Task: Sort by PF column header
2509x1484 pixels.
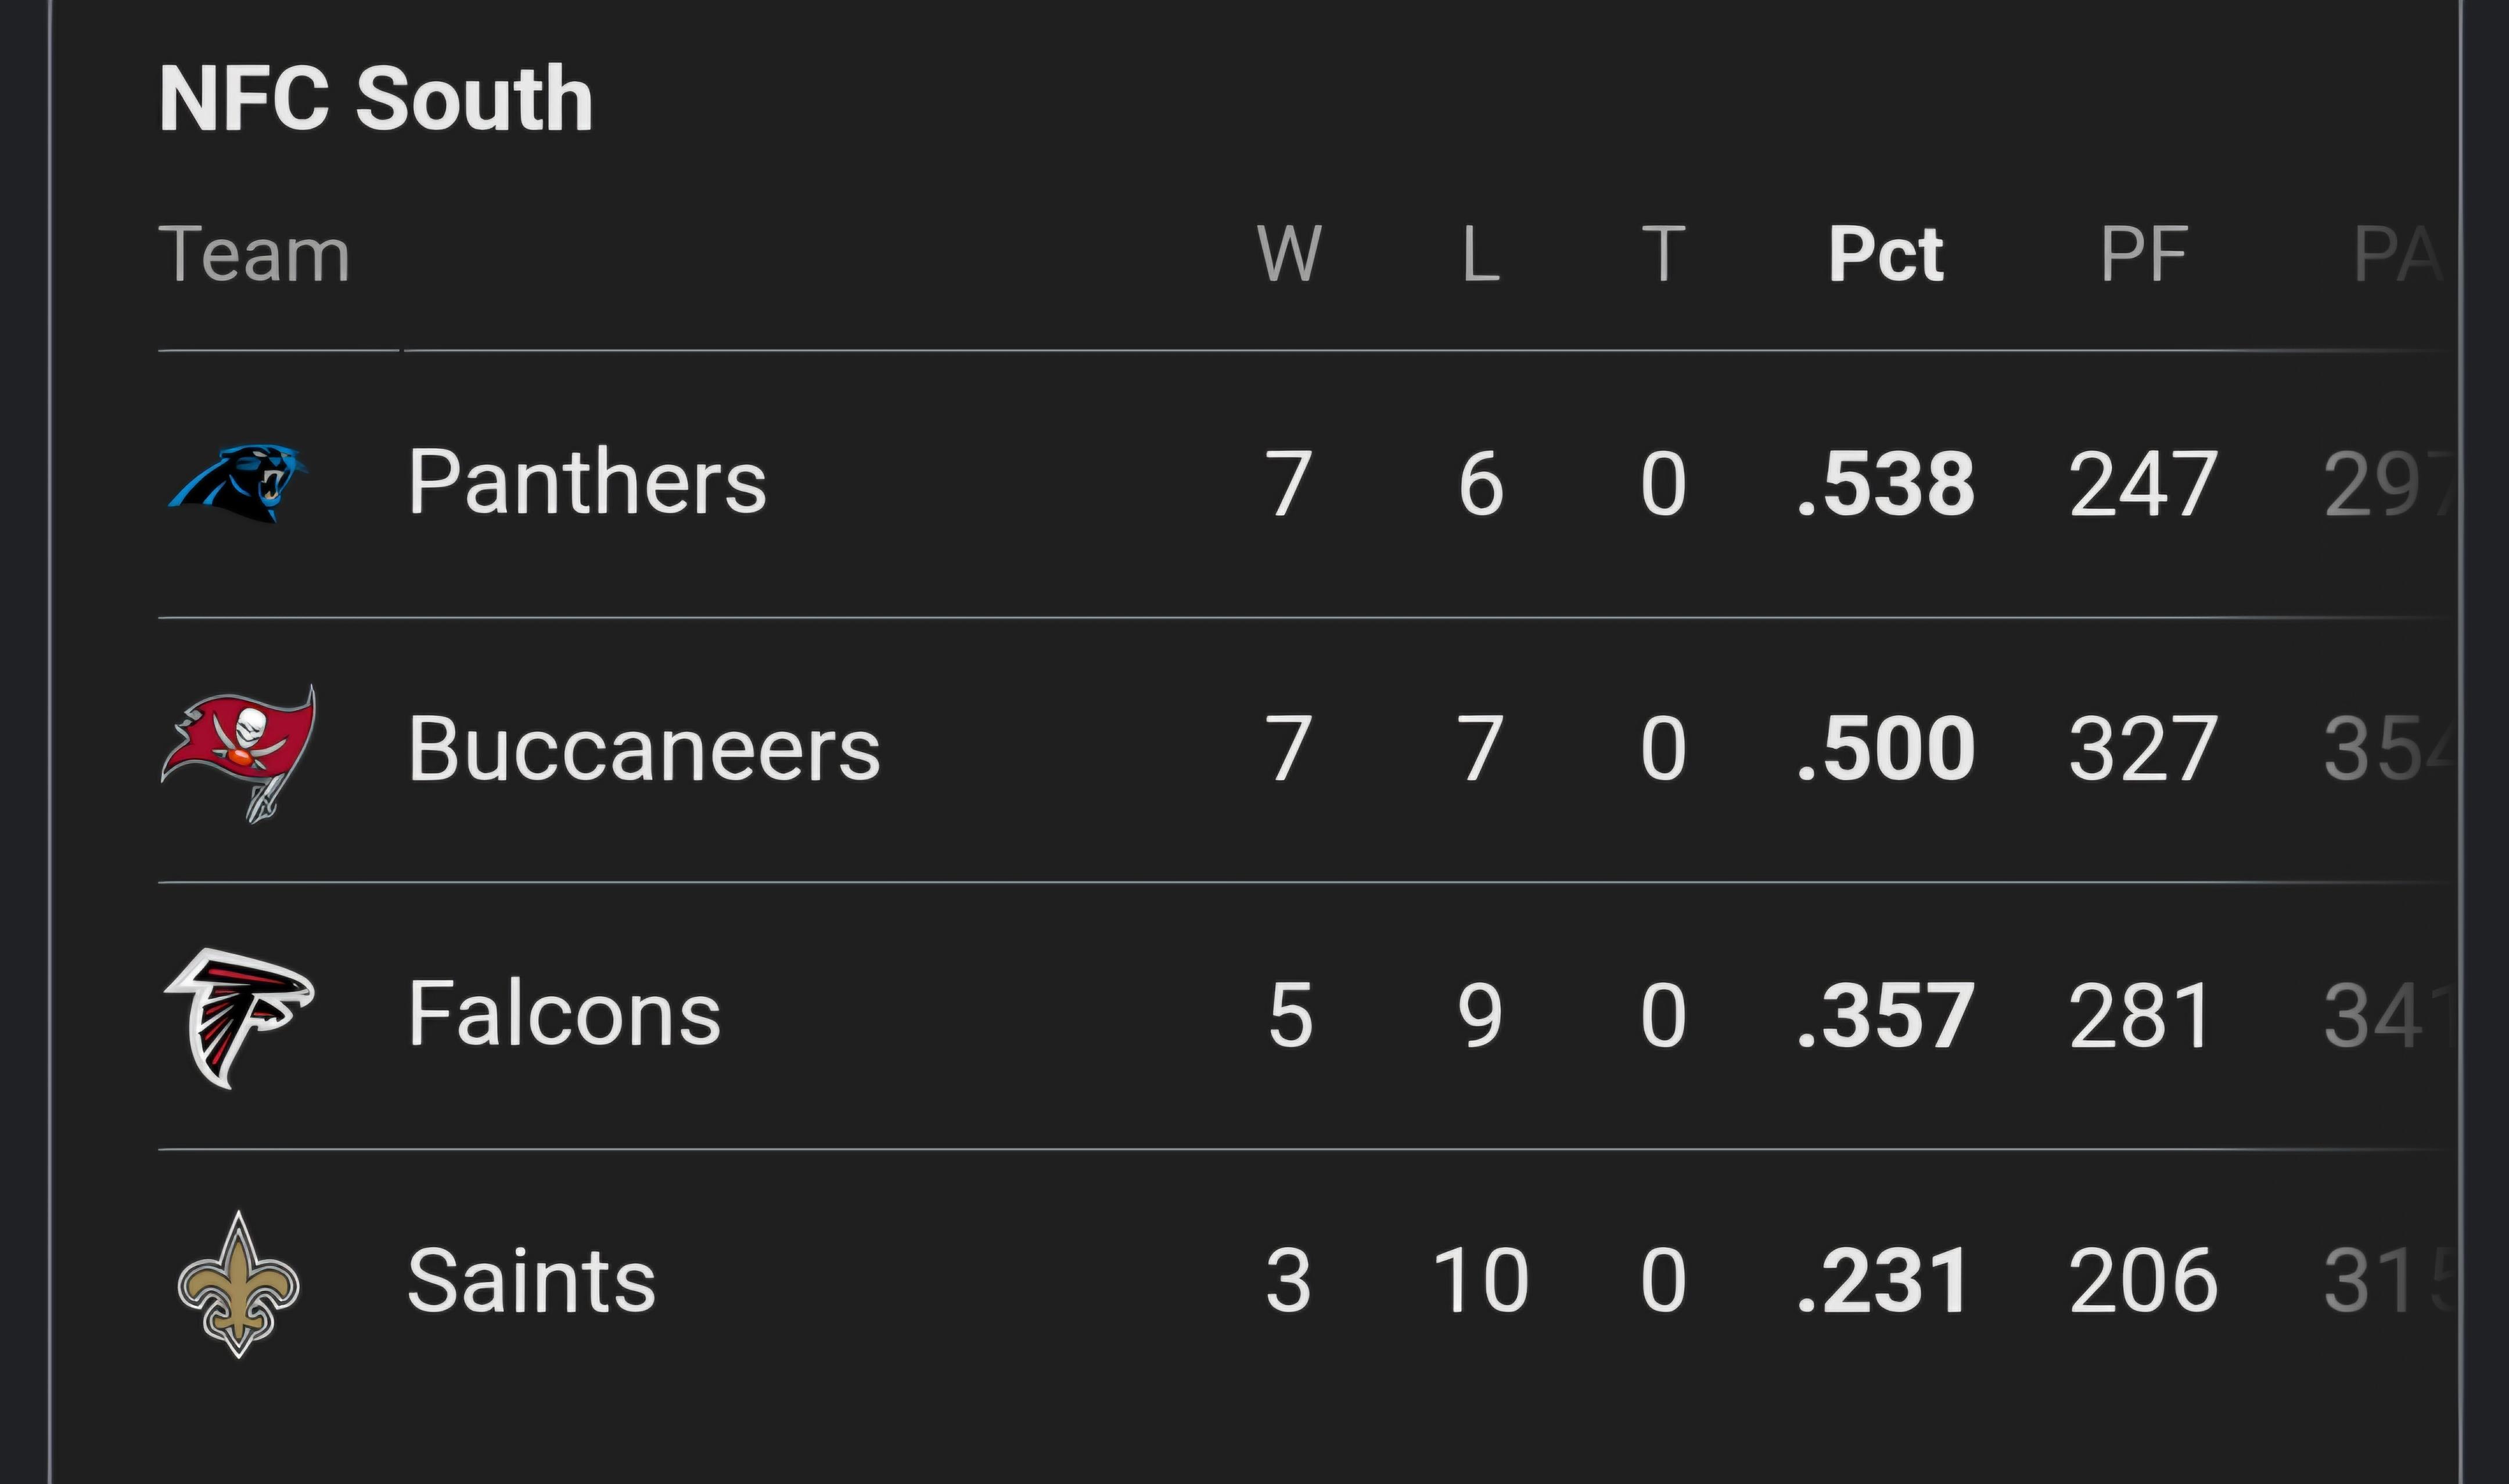Action: tap(2144, 255)
